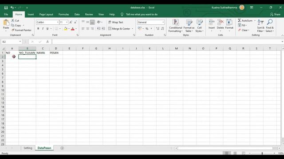Open Sort & Filter menu
Viewport: 284px width, 159px height.
pyautogui.click(x=260, y=26)
